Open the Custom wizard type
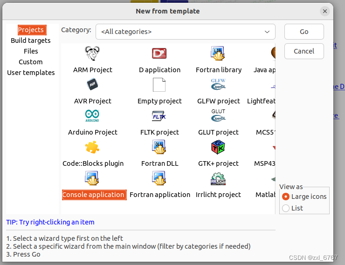 coord(31,62)
